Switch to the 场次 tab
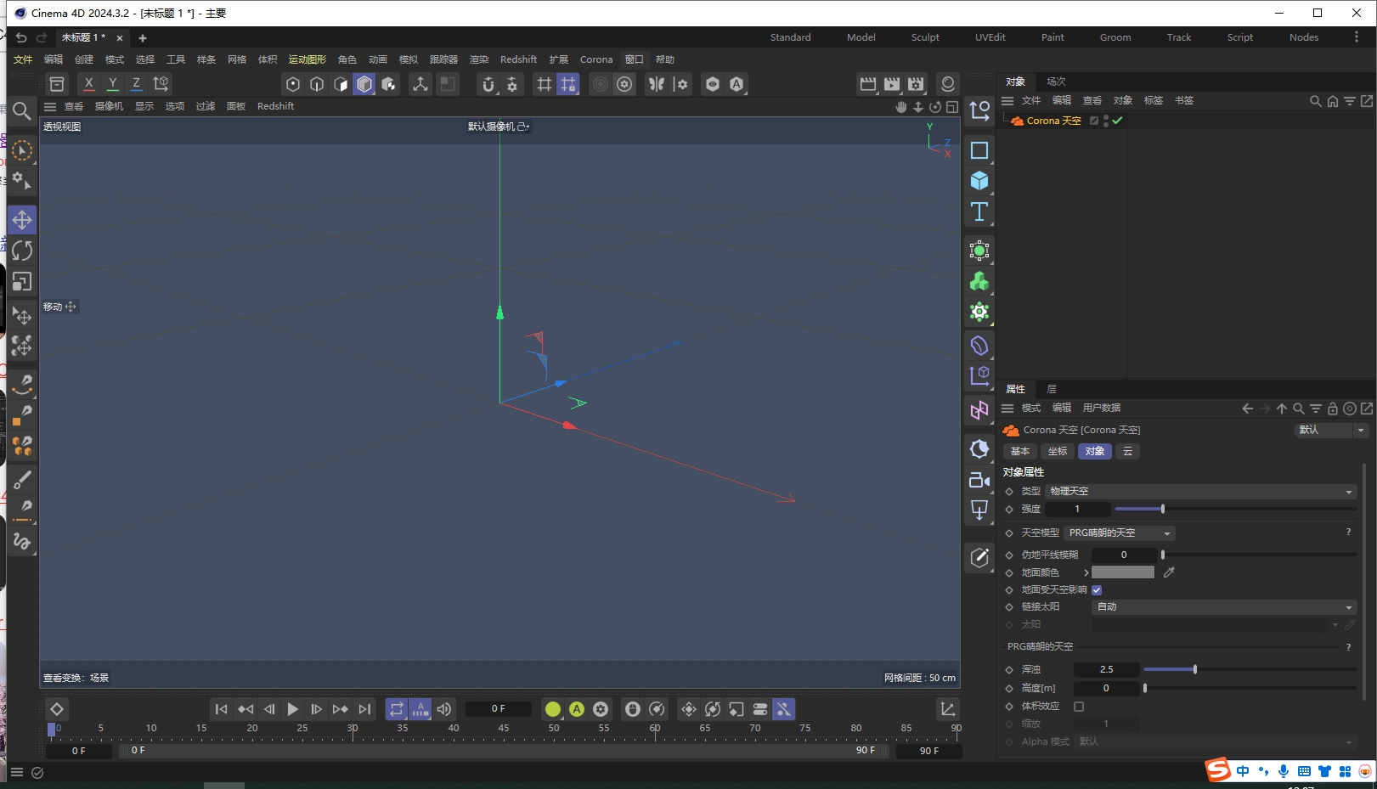 [1056, 82]
